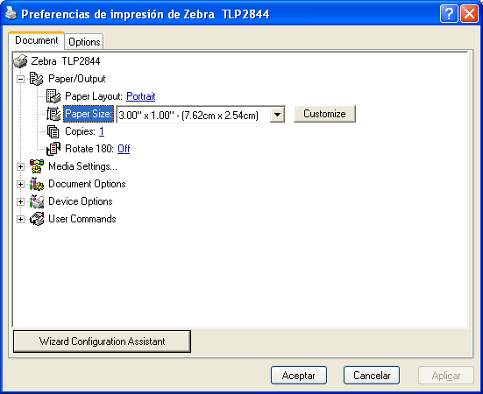The image size is (483, 394).
Task: Expand the Document Options node
Action: (x=21, y=184)
